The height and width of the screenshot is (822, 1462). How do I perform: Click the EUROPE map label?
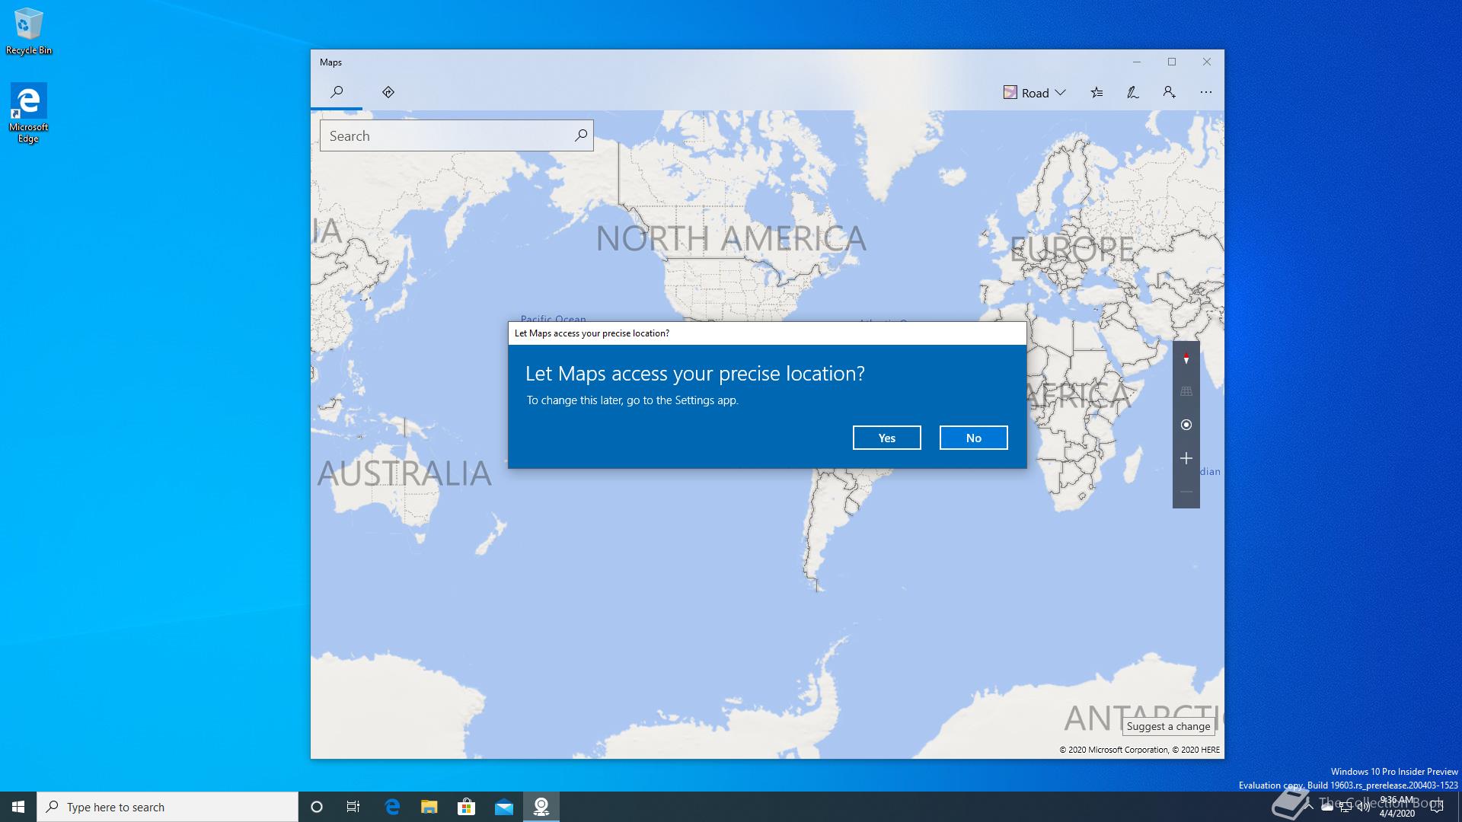[1072, 249]
